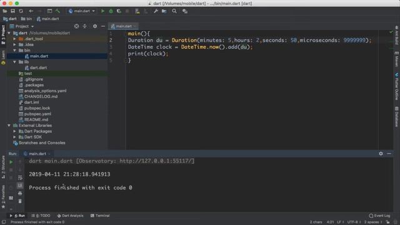Screen dimensions: 400x225
Task: Click UTF-8 encoding in status bar
Action: click(x=354, y=222)
